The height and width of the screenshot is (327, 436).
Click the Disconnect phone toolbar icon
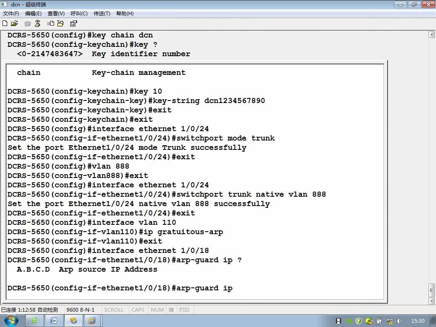pyautogui.click(x=37, y=23)
